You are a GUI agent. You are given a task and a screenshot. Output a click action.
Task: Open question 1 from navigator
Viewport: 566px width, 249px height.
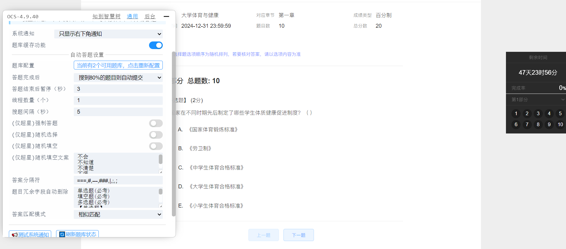tap(516, 113)
